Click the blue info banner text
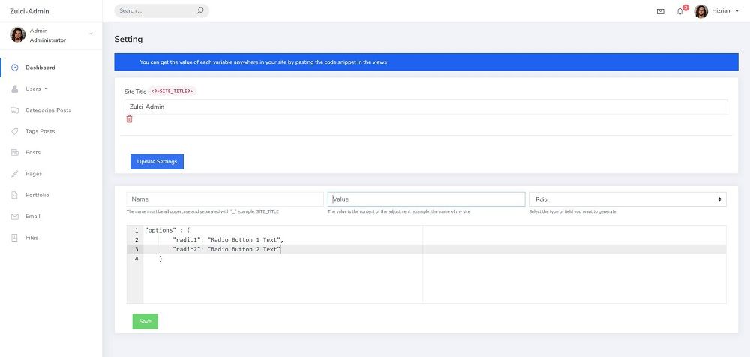 (263, 62)
